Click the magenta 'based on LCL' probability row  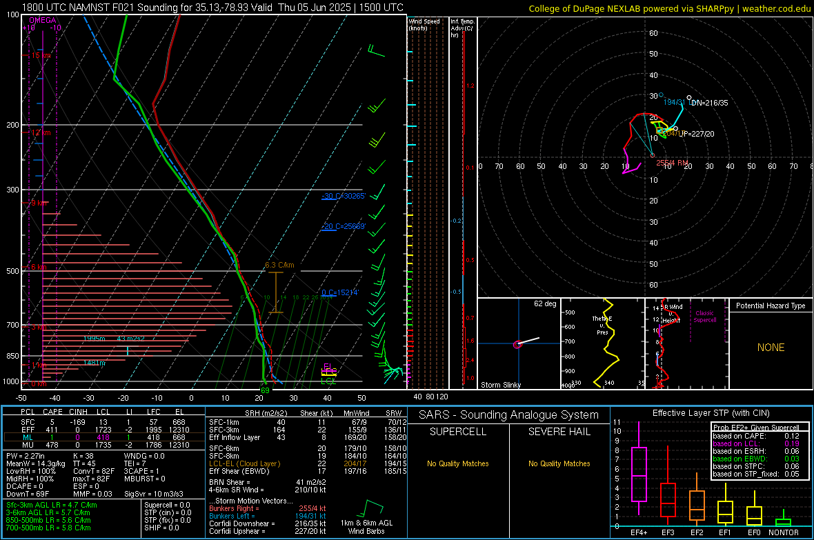756,443
